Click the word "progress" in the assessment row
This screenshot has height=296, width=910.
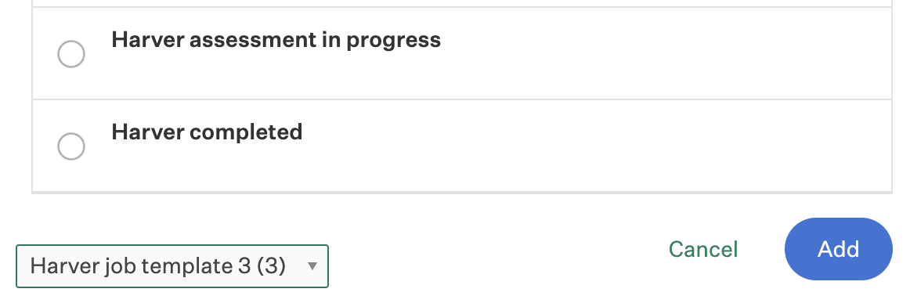(393, 41)
